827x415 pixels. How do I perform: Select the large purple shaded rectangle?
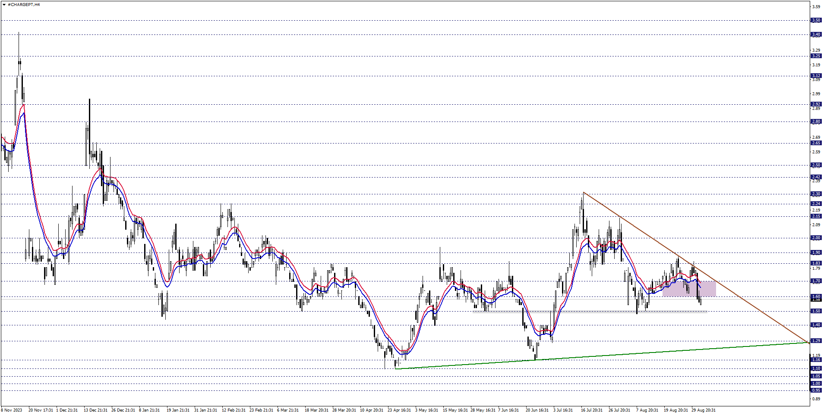tap(689, 289)
